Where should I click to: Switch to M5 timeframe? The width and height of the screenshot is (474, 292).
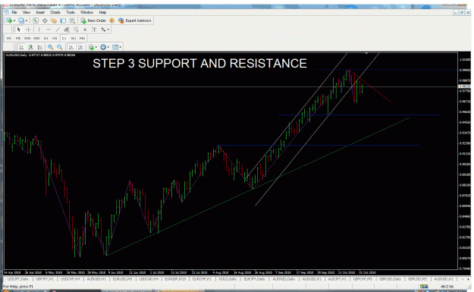(x=18, y=39)
